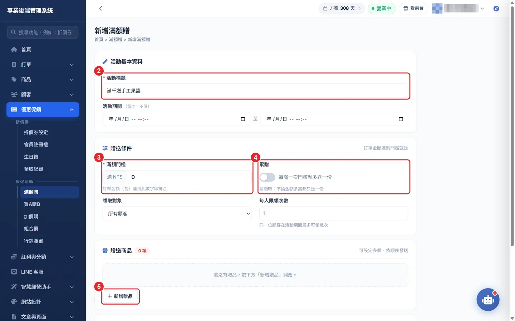Expand the 文章與頁面 menu chevron
This screenshot has height=321, width=515.
tap(72, 317)
